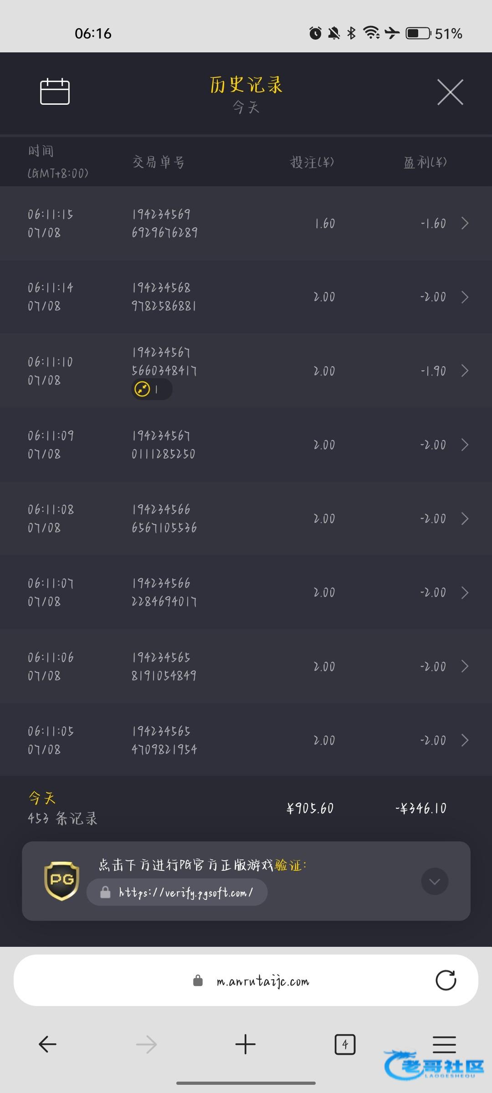Open the 06:11:10 record chevron
492x1093 pixels.
(465, 371)
